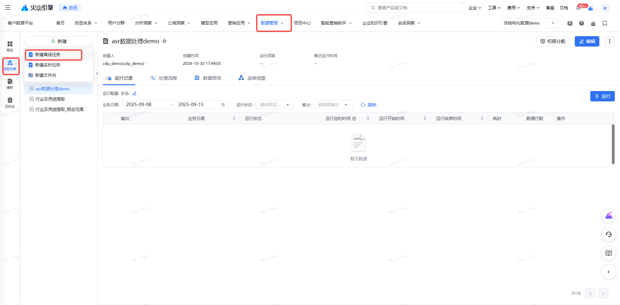620x305 pixels.
Task: Collapse the task list side panel
Action: [x=97, y=74]
